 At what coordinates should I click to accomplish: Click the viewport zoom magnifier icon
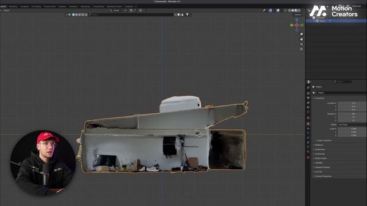coord(301,34)
